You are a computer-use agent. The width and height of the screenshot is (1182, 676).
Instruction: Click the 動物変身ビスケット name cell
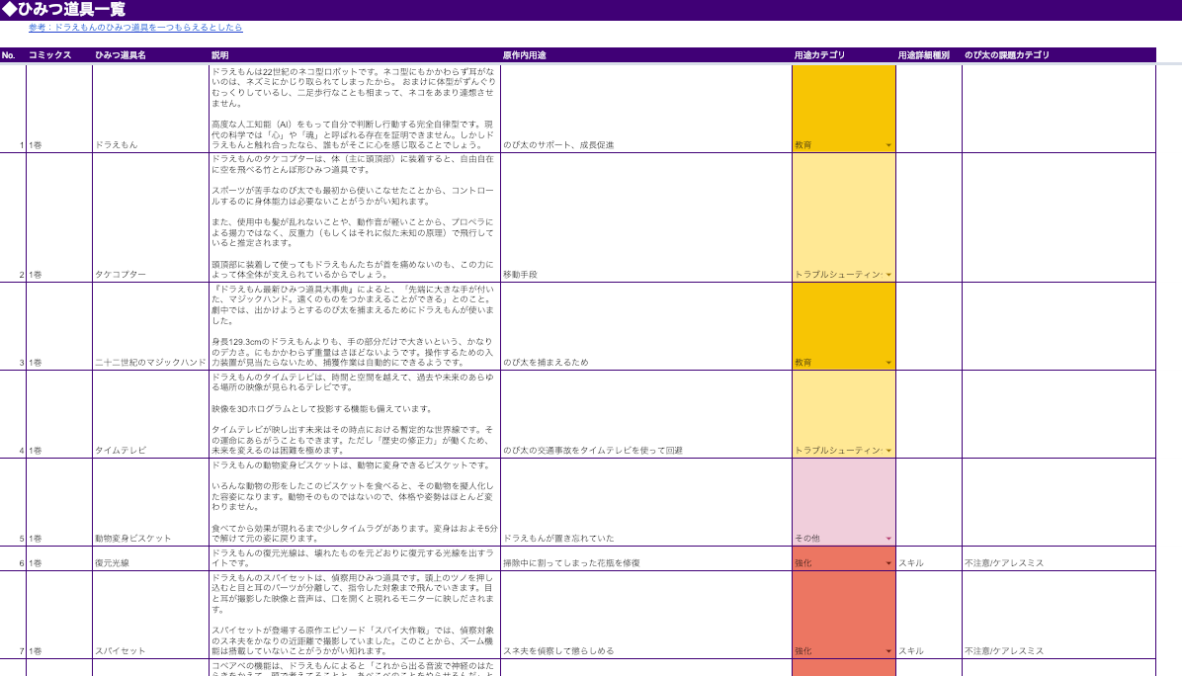(133, 539)
